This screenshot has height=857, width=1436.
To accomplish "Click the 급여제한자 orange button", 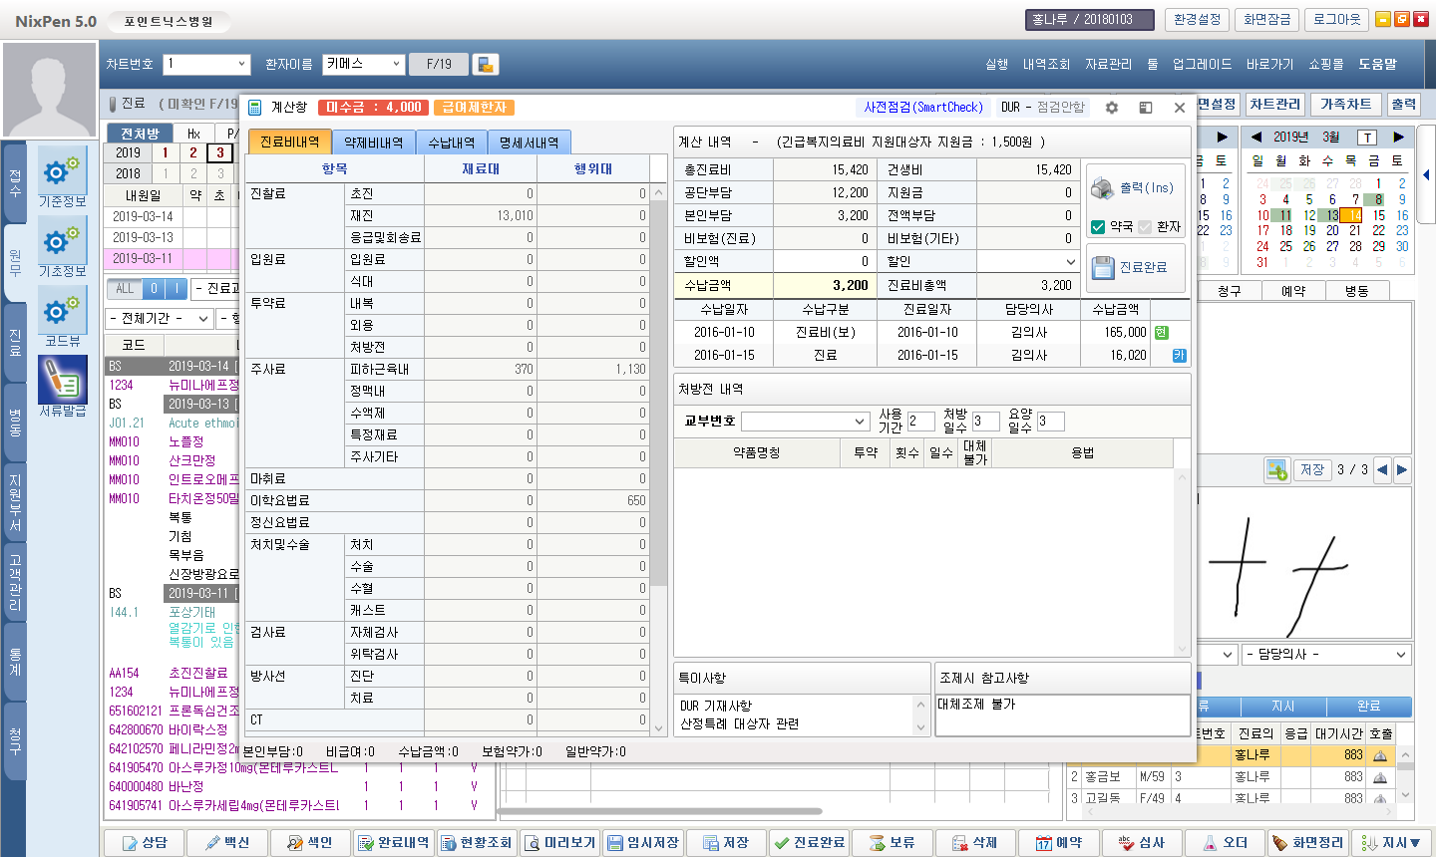I will (x=474, y=108).
